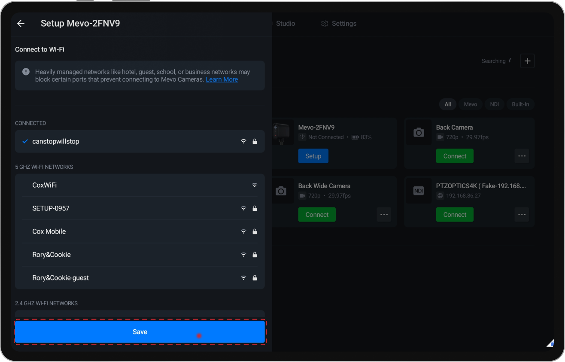Screen dimensions: 565x362
Task: Select the CoxWiFi network
Action: point(140,185)
